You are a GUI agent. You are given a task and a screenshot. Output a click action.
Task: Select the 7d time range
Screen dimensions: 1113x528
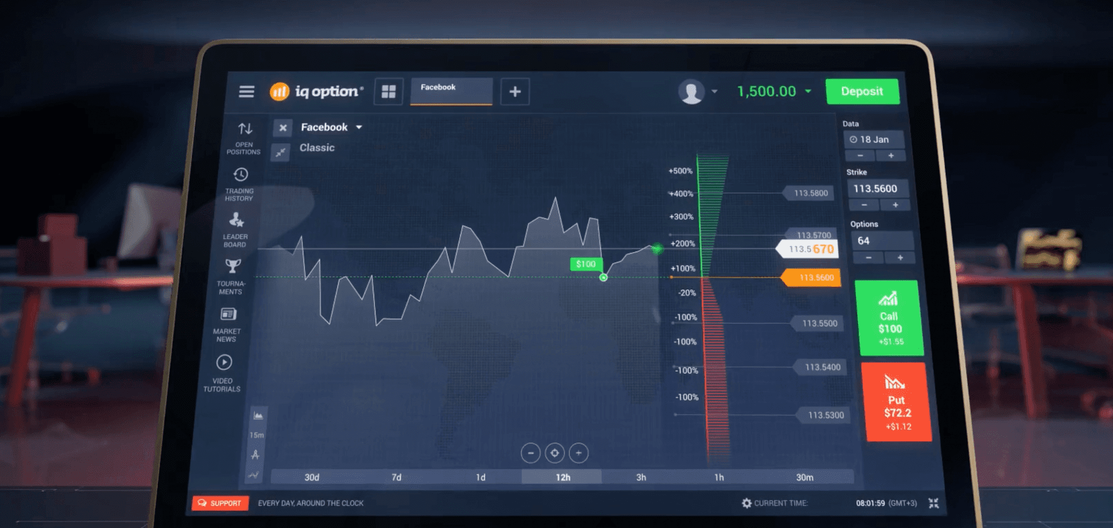[396, 477]
